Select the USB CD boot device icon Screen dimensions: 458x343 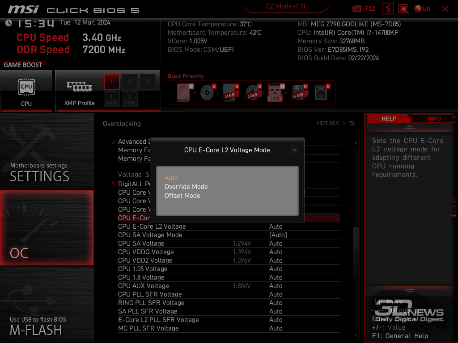tap(253, 92)
